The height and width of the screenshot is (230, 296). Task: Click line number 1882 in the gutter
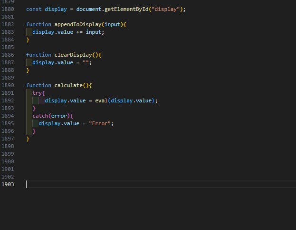tap(8, 24)
